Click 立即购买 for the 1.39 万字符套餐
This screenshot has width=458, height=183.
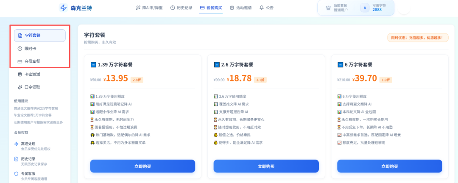142,166
